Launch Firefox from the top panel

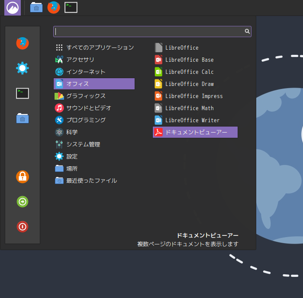[x=54, y=7]
